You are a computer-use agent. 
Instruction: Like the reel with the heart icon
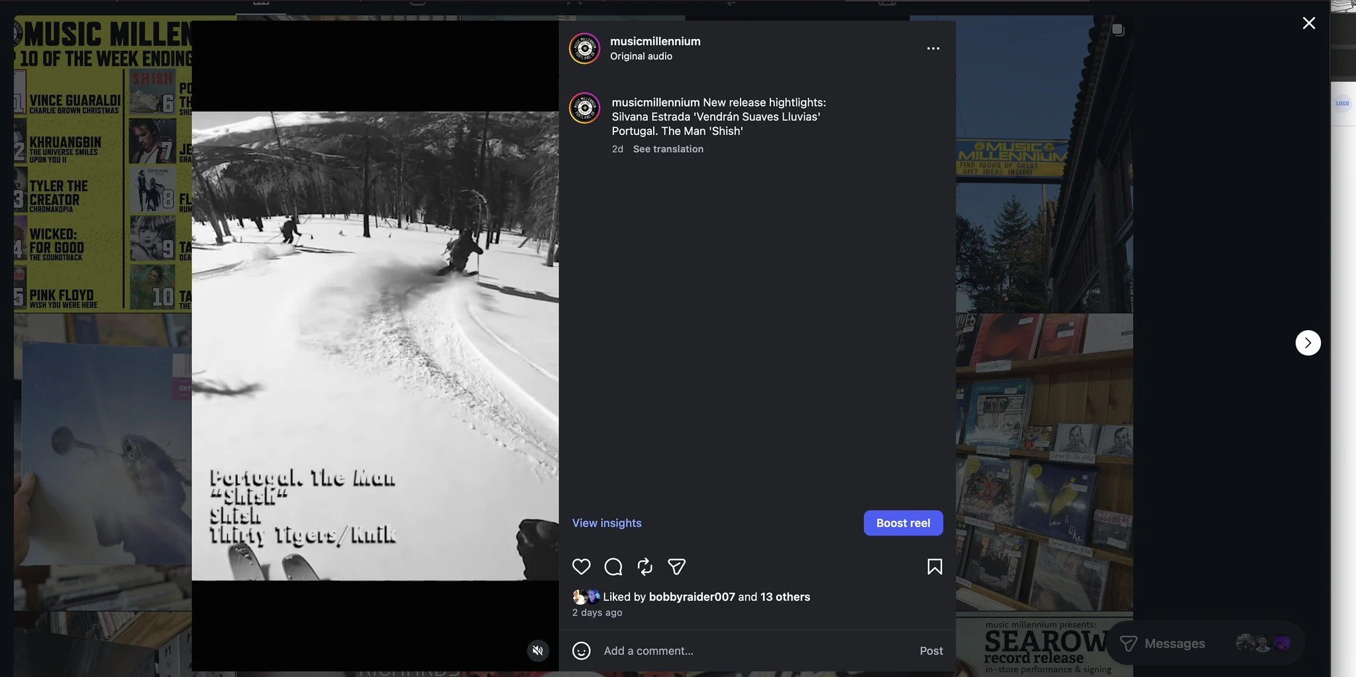pos(581,566)
